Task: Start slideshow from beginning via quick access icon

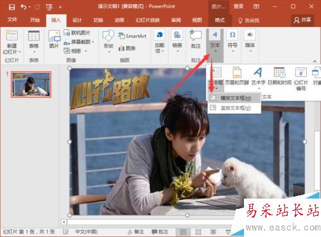Action: 49,7
